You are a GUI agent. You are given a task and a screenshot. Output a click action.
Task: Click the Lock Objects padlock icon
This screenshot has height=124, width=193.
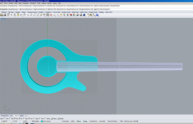(68, 15)
